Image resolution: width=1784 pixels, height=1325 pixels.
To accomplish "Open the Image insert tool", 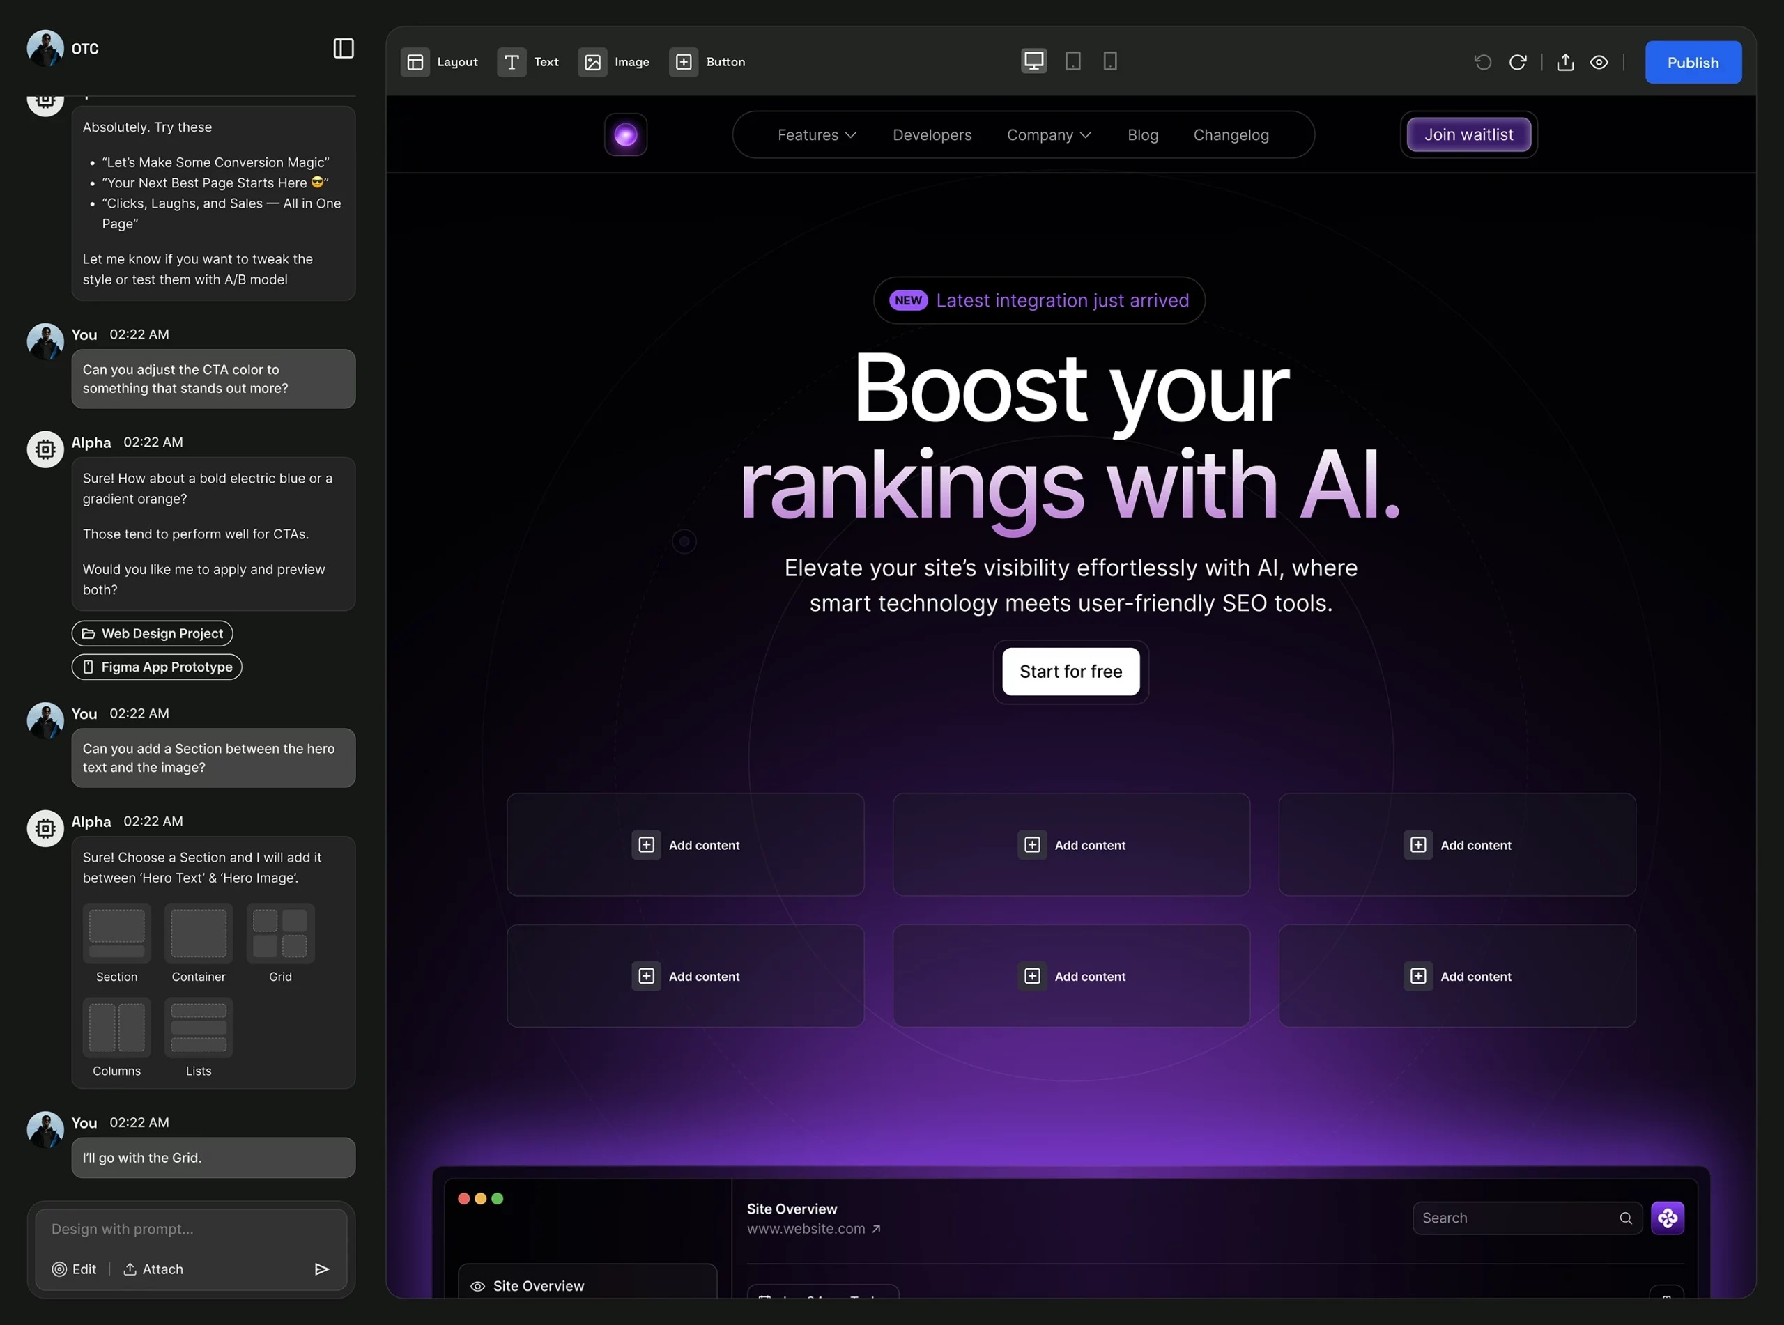I will (x=615, y=62).
